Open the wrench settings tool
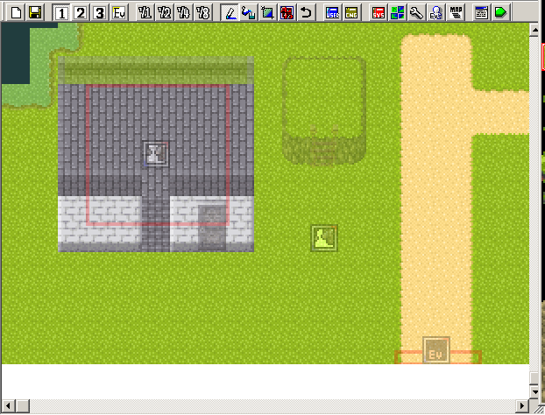545x415 pixels. click(417, 12)
